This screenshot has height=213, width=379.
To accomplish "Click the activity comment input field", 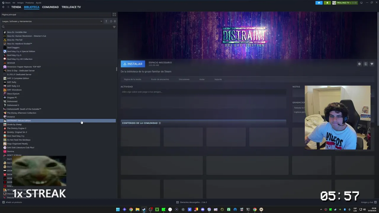I will point(203,92).
